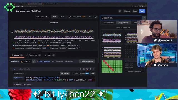Image resolution: width=178 pixels, height=100 pixels.
Task: Collapse query row A
Action: click(x=11, y=69)
